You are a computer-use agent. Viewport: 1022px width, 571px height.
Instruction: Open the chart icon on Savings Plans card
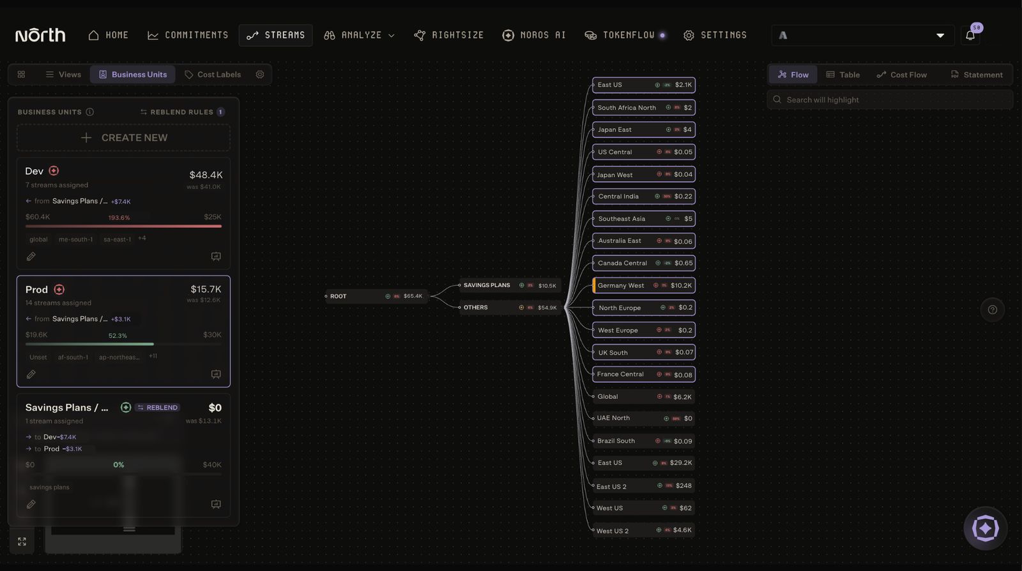(x=216, y=504)
